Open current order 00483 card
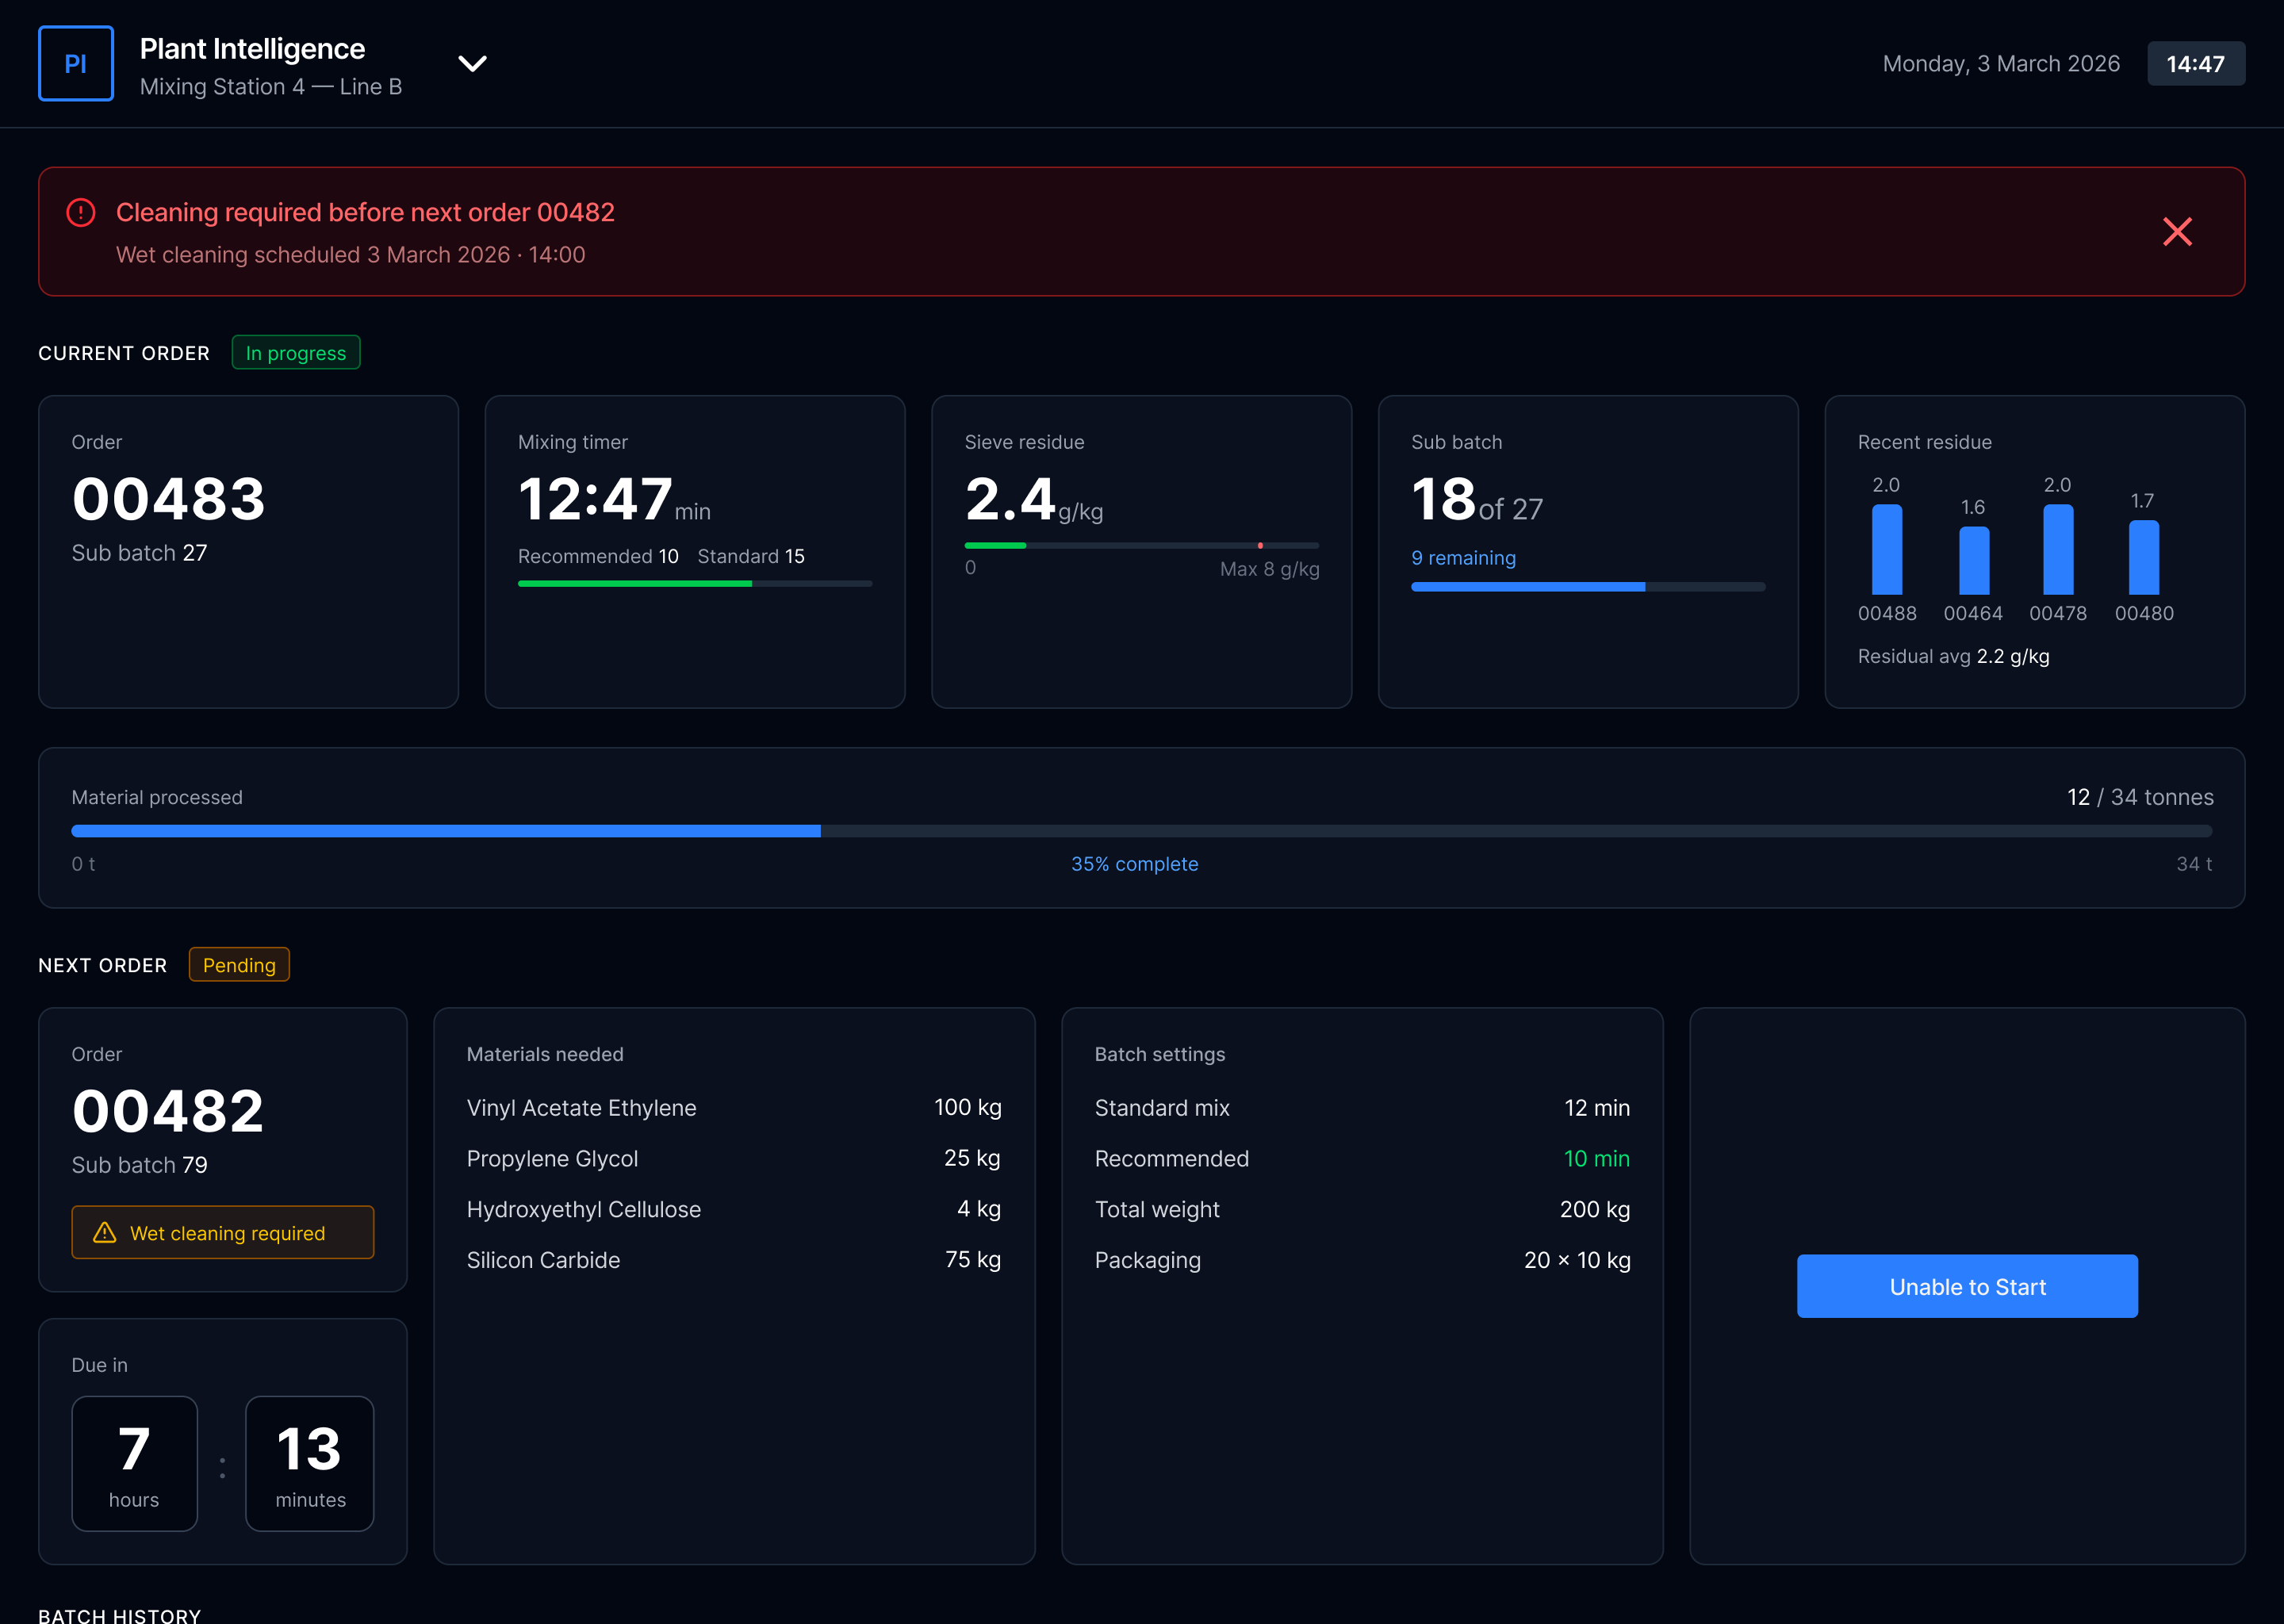The width and height of the screenshot is (2284, 1624). coord(248,551)
